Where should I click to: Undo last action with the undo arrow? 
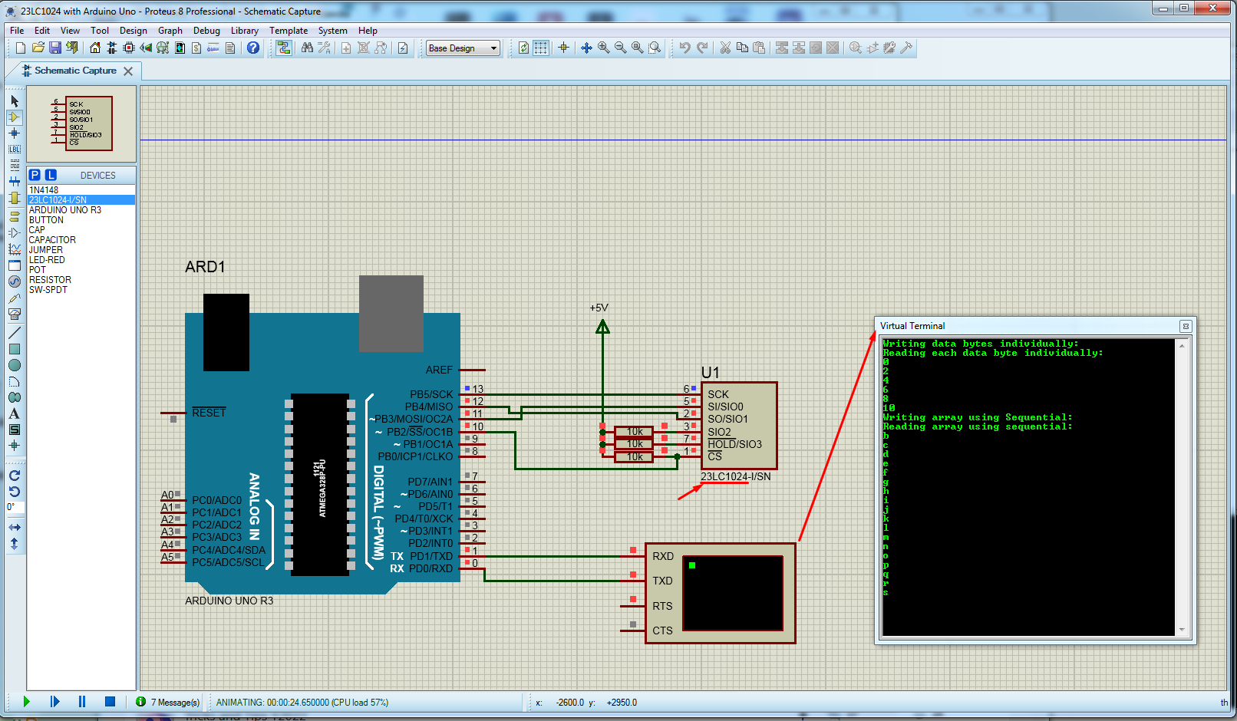[684, 48]
